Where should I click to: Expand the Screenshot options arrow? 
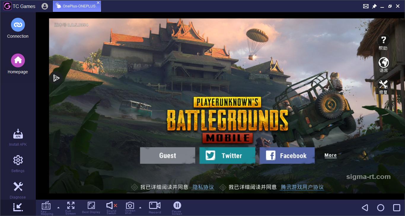141,207
